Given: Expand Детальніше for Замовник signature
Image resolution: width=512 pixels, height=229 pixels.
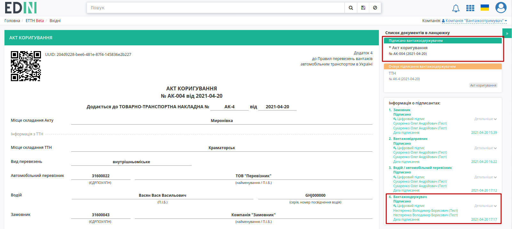Looking at the screenshot, I should tap(485, 119).
